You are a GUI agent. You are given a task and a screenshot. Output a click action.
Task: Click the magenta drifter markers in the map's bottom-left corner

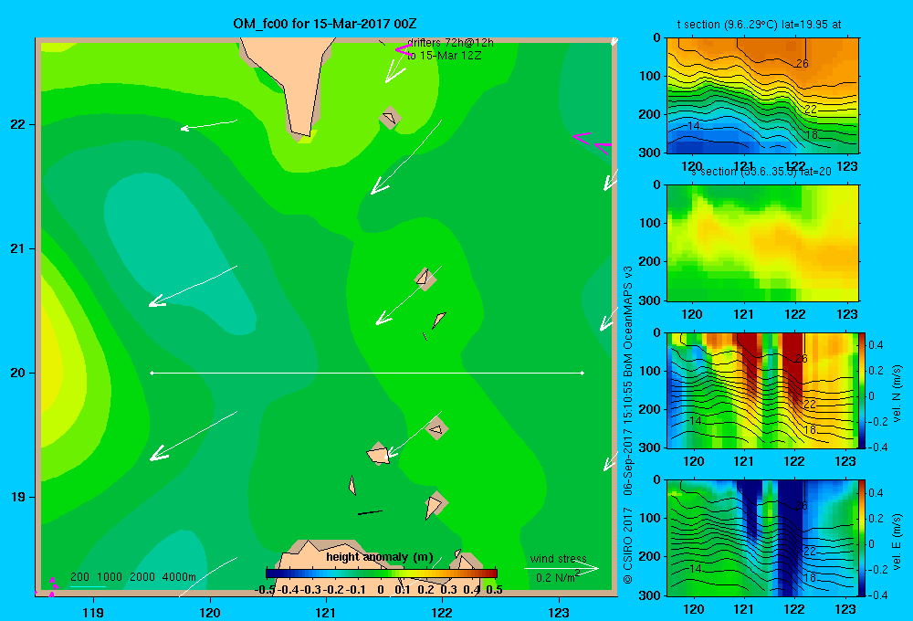(x=52, y=587)
